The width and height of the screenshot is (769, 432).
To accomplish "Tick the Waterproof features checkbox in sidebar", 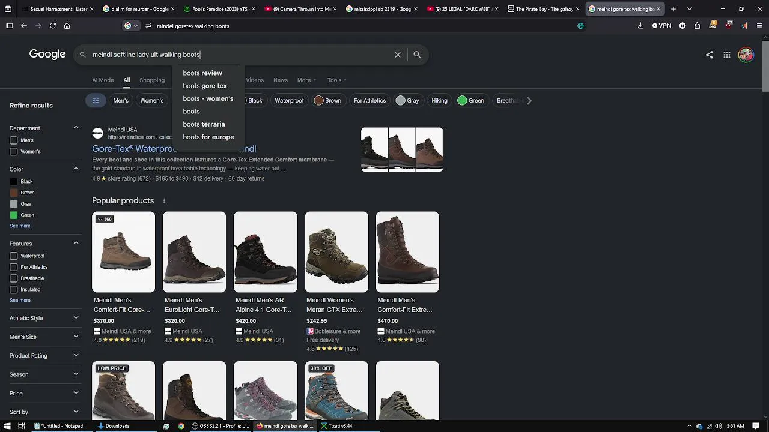I will coord(14,256).
